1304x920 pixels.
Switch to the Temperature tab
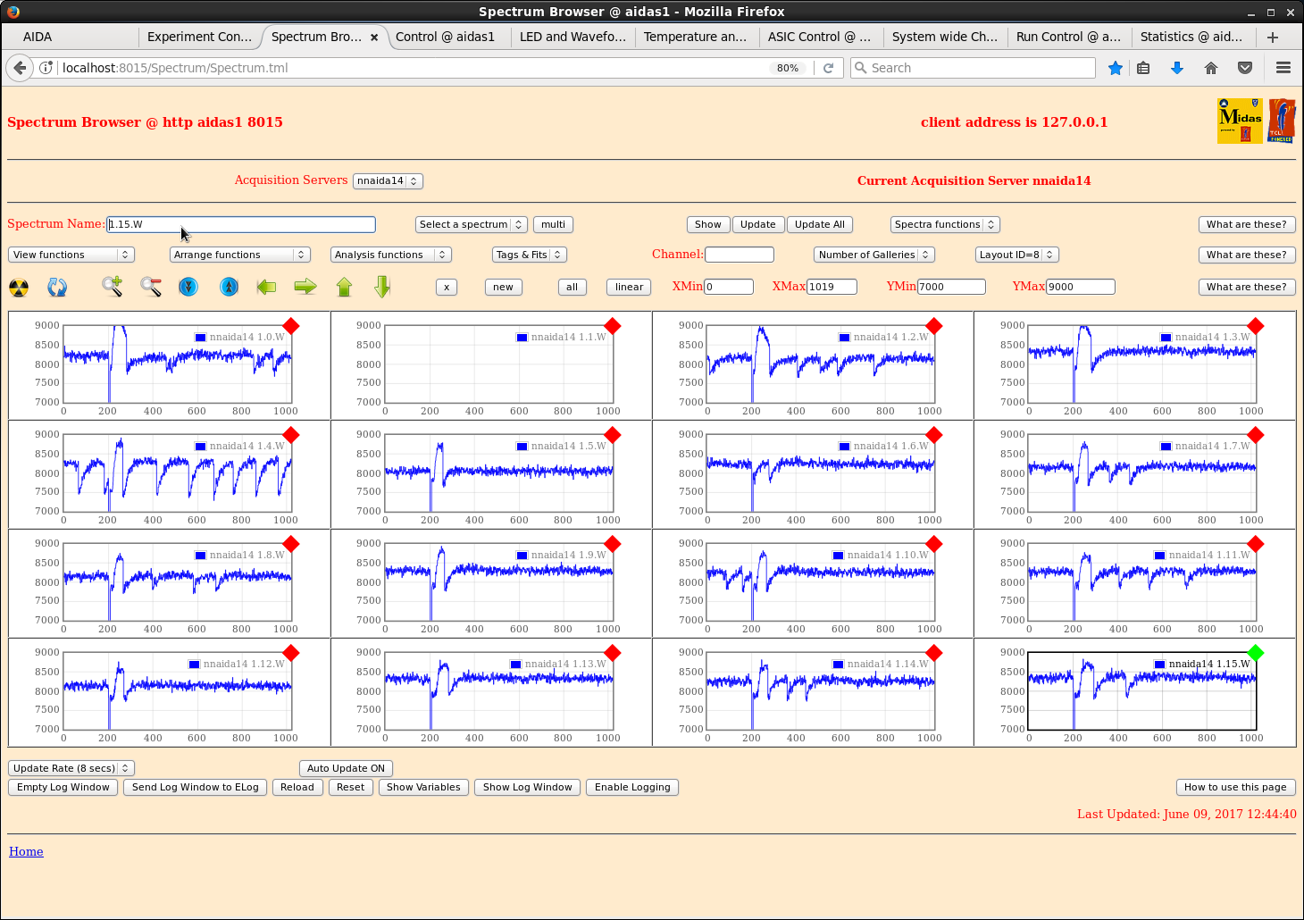click(695, 37)
